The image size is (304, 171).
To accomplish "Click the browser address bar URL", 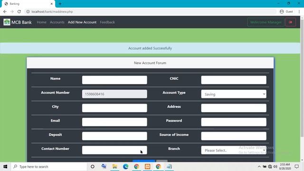I will pyautogui.click(x=52, y=11).
